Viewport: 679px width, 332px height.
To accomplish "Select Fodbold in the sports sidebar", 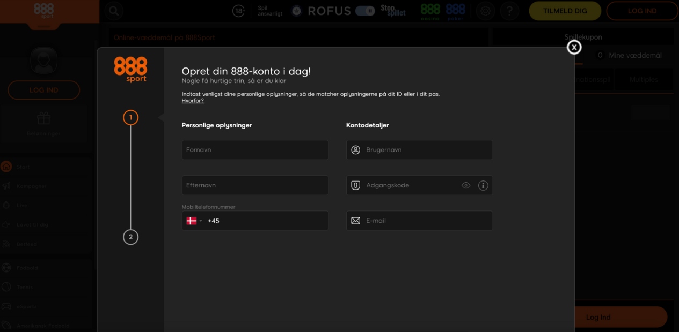I will point(27,268).
